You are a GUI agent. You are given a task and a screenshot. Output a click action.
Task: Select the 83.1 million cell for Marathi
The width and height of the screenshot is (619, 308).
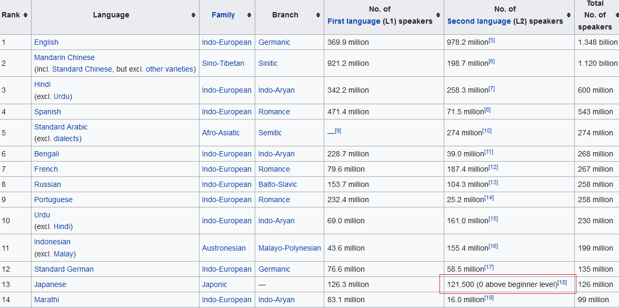[x=384, y=300]
